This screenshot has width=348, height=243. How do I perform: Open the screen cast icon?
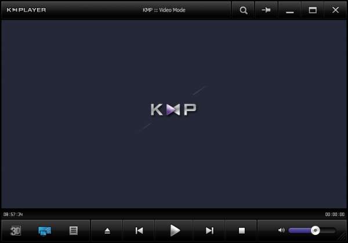45,231
